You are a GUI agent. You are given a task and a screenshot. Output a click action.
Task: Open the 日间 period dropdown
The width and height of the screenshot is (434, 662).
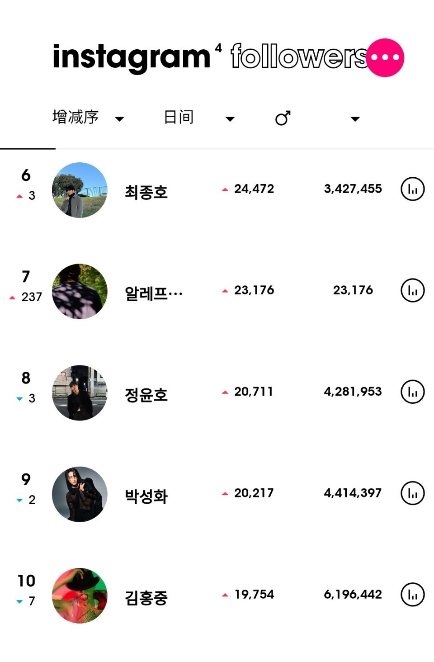[199, 118]
